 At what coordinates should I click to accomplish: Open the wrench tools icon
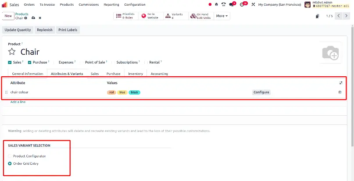[x=253, y=4]
